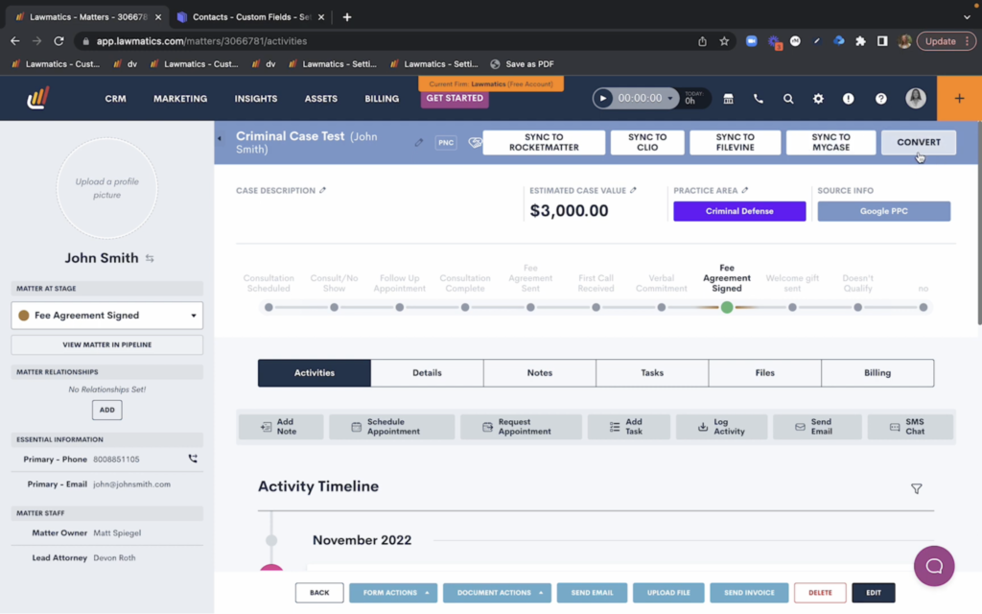Expand Form Actions dropdown
The height and width of the screenshot is (614, 982).
[x=393, y=593]
